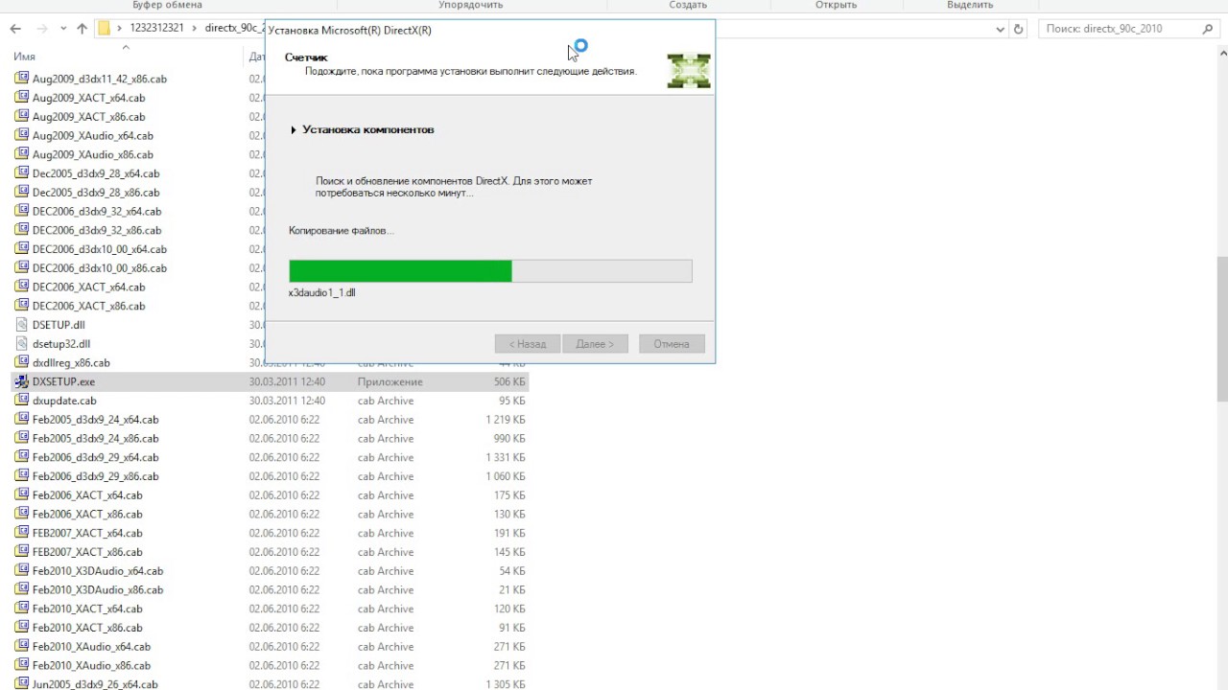1228x690 pixels.
Task: Click the Explorer vertical scrollbar thumb
Action: [x=1222, y=329]
